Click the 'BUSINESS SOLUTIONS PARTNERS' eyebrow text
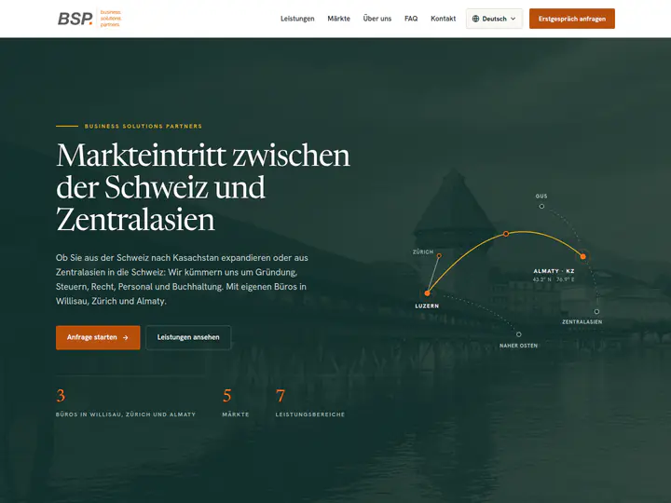The height and width of the screenshot is (503, 671). [144, 126]
